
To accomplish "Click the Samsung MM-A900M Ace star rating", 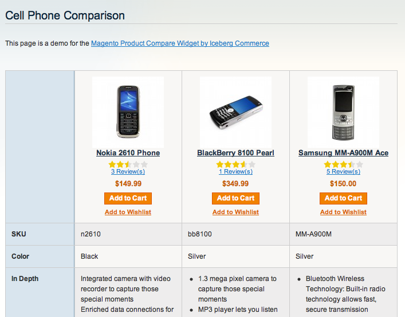I will (343, 164).
